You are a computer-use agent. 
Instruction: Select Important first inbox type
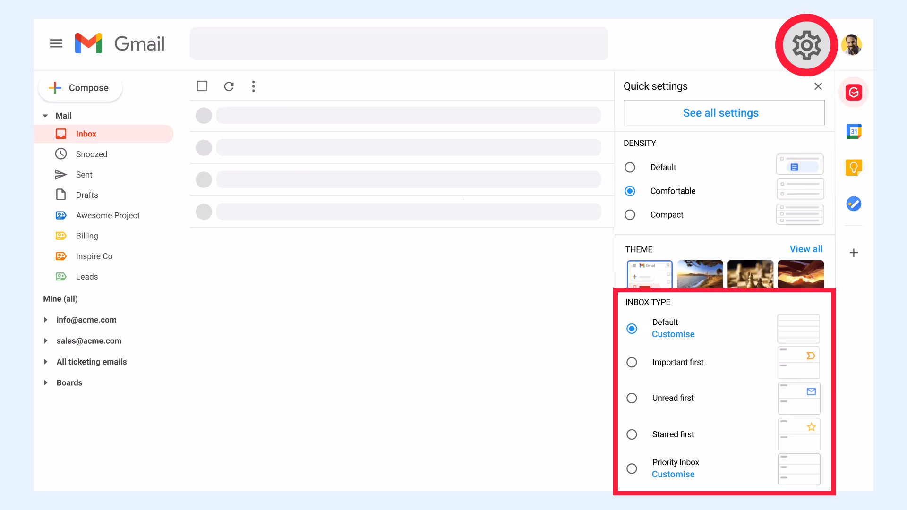tap(632, 362)
